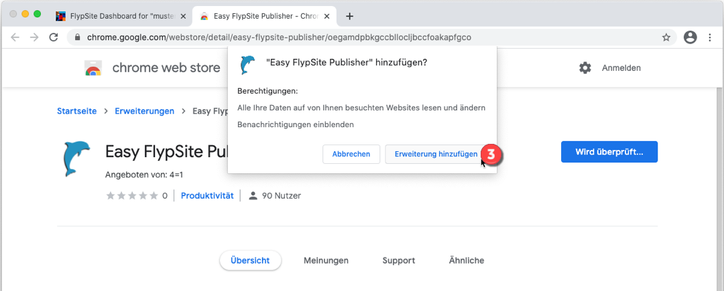
Task: Go to Startseite breadcrumb
Action: (x=76, y=111)
